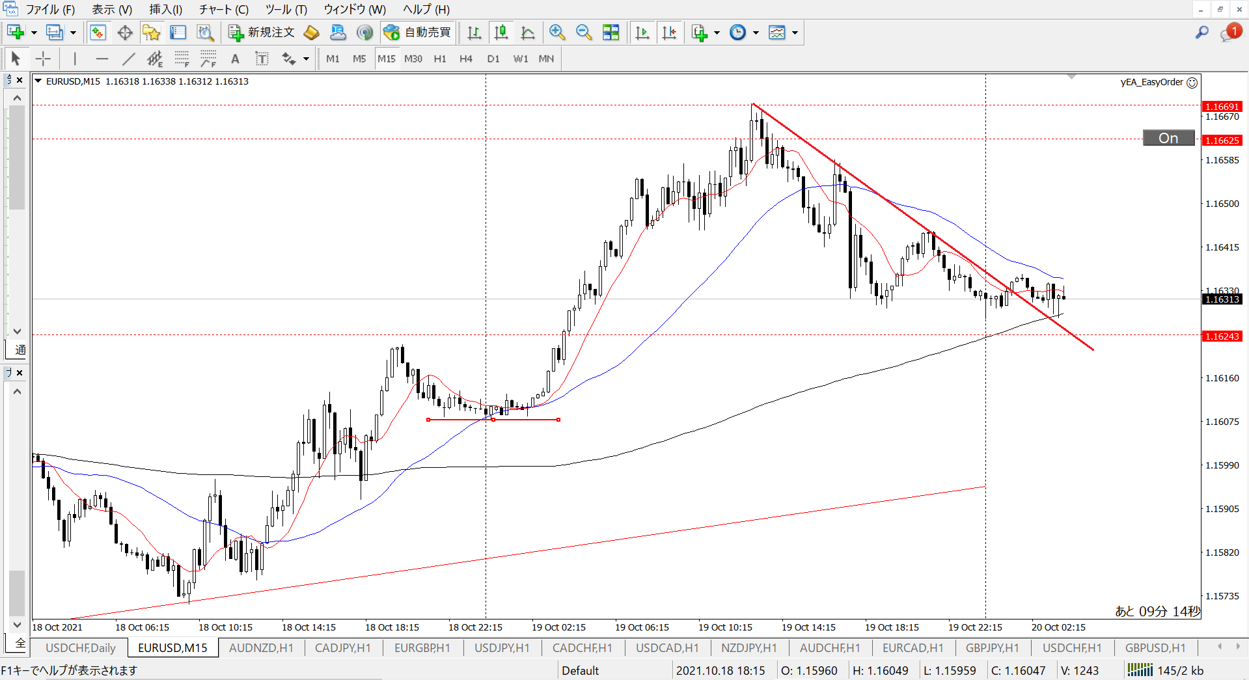Open the チャート (C) menu
The image size is (1249, 680).
click(x=224, y=9)
